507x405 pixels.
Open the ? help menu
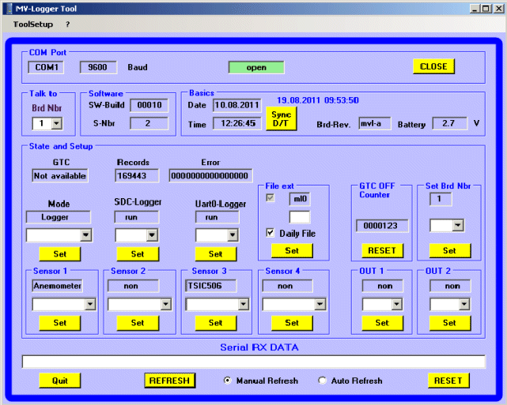tap(68, 24)
